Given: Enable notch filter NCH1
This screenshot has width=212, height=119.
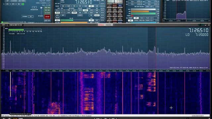Looking at the screenshot, I should click(103, 10).
